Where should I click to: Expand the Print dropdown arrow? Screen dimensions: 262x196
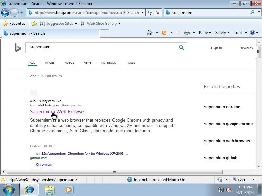tap(194, 33)
